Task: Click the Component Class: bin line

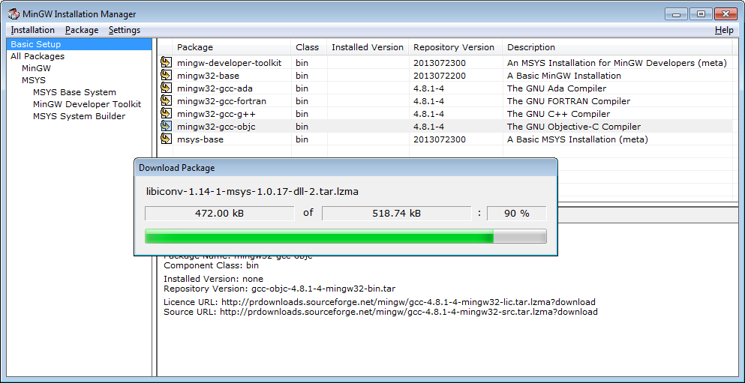Action: 211,266
